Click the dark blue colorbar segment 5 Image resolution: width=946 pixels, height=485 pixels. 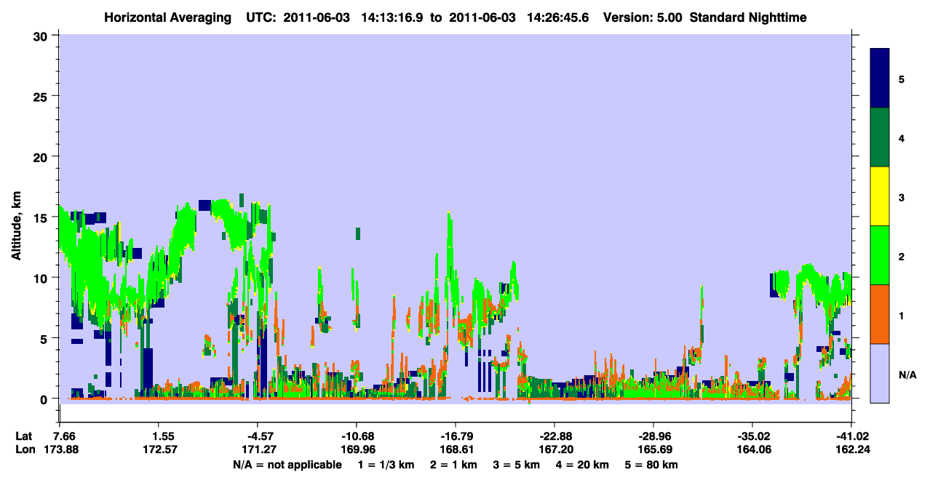[880, 78]
